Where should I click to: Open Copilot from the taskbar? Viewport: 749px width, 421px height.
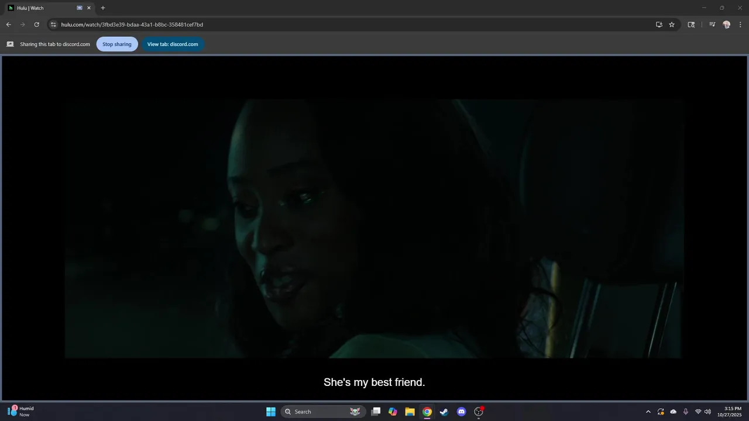click(393, 412)
